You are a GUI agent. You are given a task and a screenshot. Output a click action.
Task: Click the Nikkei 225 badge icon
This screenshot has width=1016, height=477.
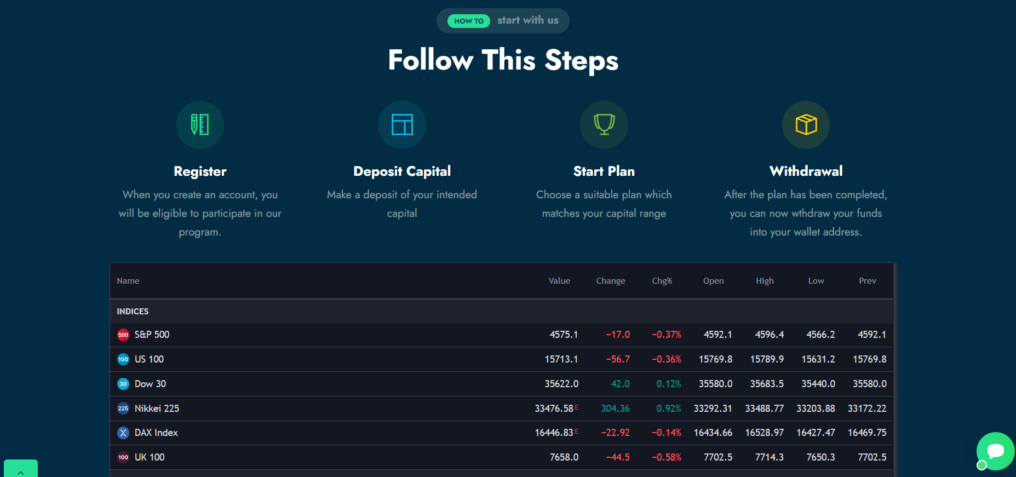pos(123,409)
